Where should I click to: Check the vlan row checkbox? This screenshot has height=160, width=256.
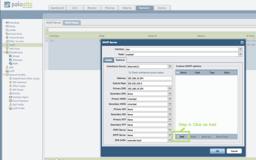47,40
